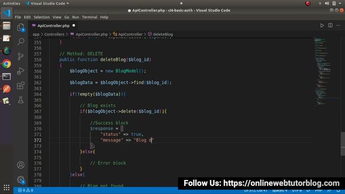The width and height of the screenshot is (345, 194).
Task: Click the Visual Studio Code dock icon
Action: (x=6, y=13)
